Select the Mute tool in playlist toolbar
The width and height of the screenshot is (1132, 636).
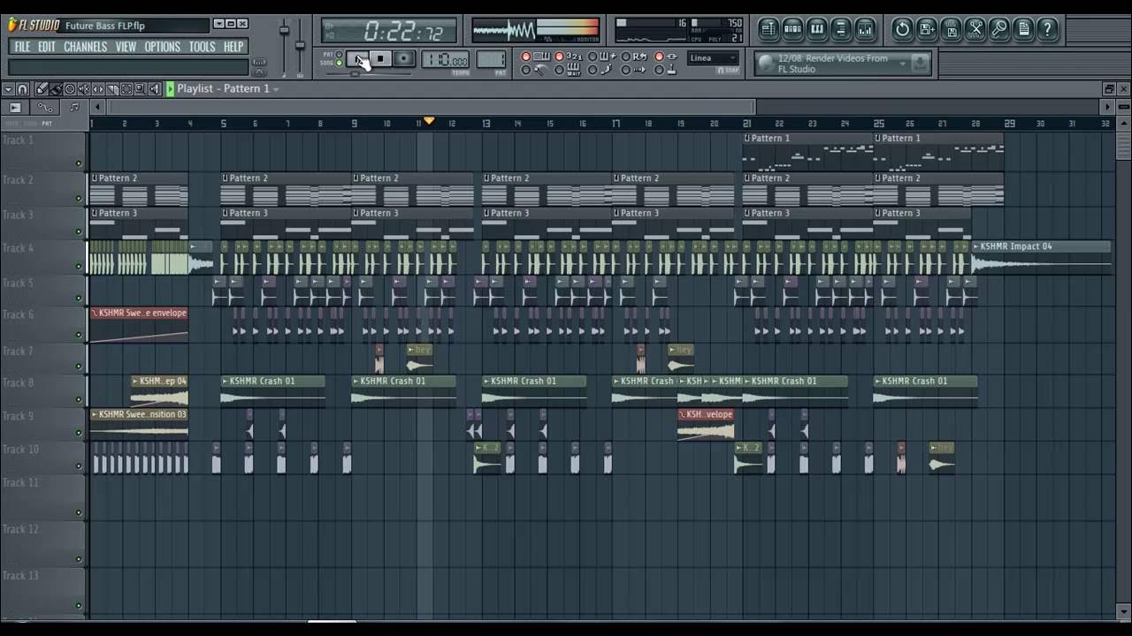tap(84, 89)
